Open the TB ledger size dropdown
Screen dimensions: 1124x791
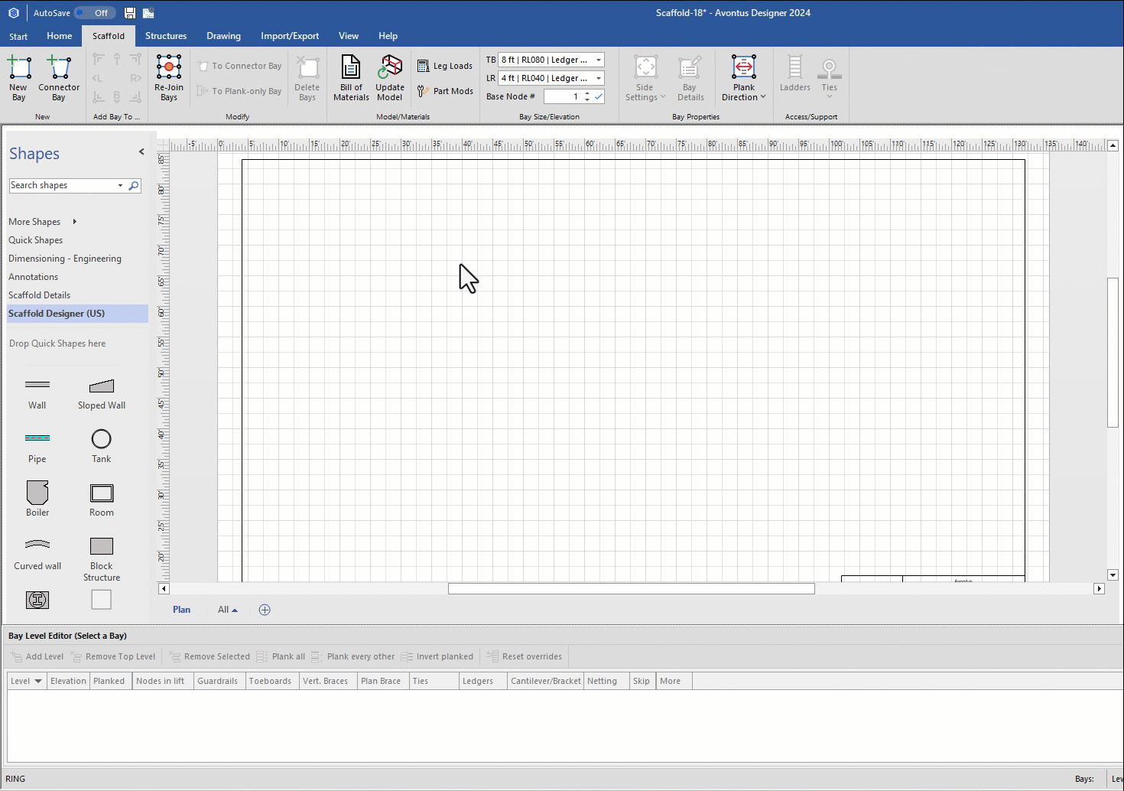[599, 60]
